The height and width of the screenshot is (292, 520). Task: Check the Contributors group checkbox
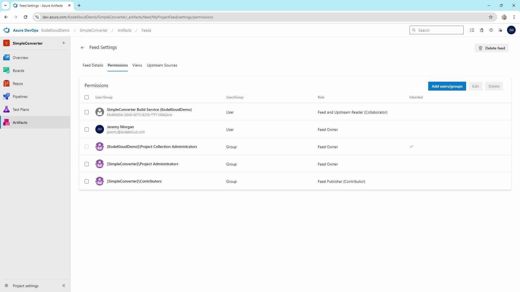(x=87, y=181)
